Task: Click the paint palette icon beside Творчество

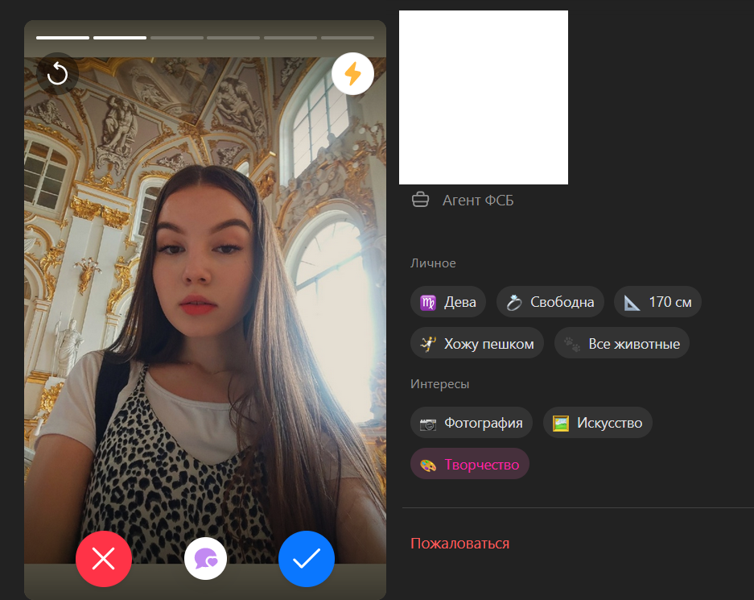Action: [427, 465]
